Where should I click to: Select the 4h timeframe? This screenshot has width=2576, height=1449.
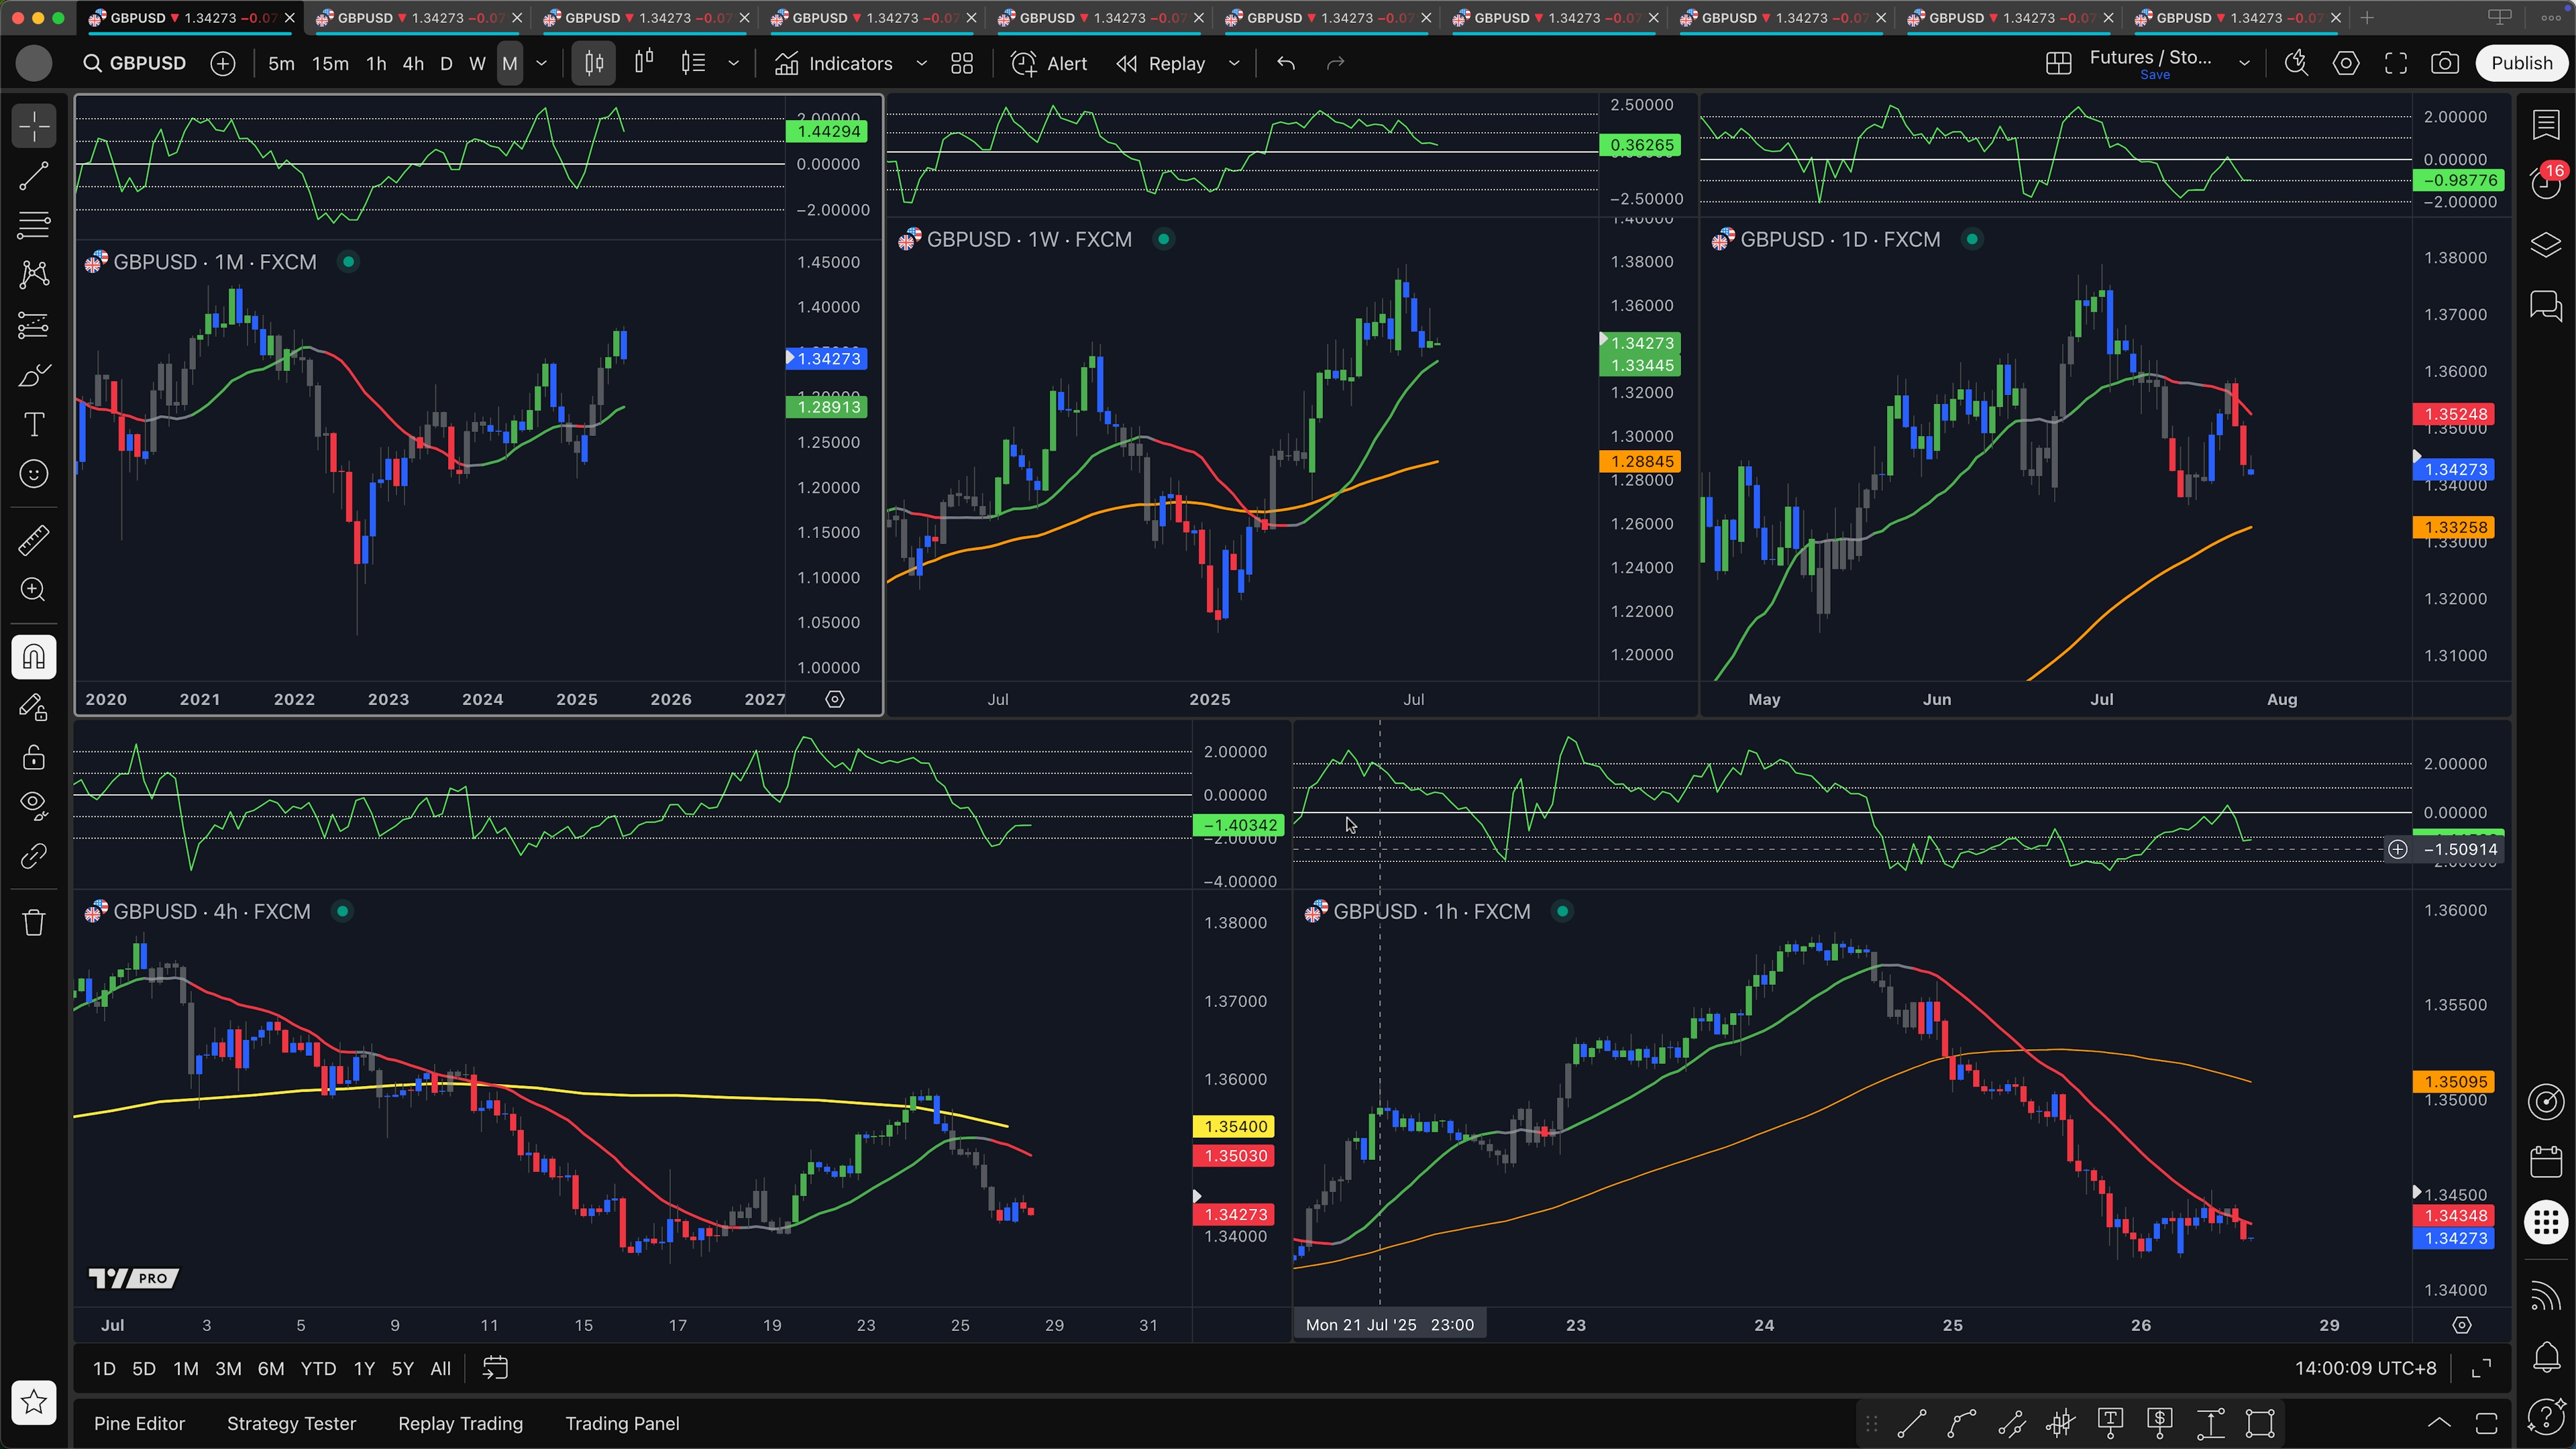(x=413, y=63)
